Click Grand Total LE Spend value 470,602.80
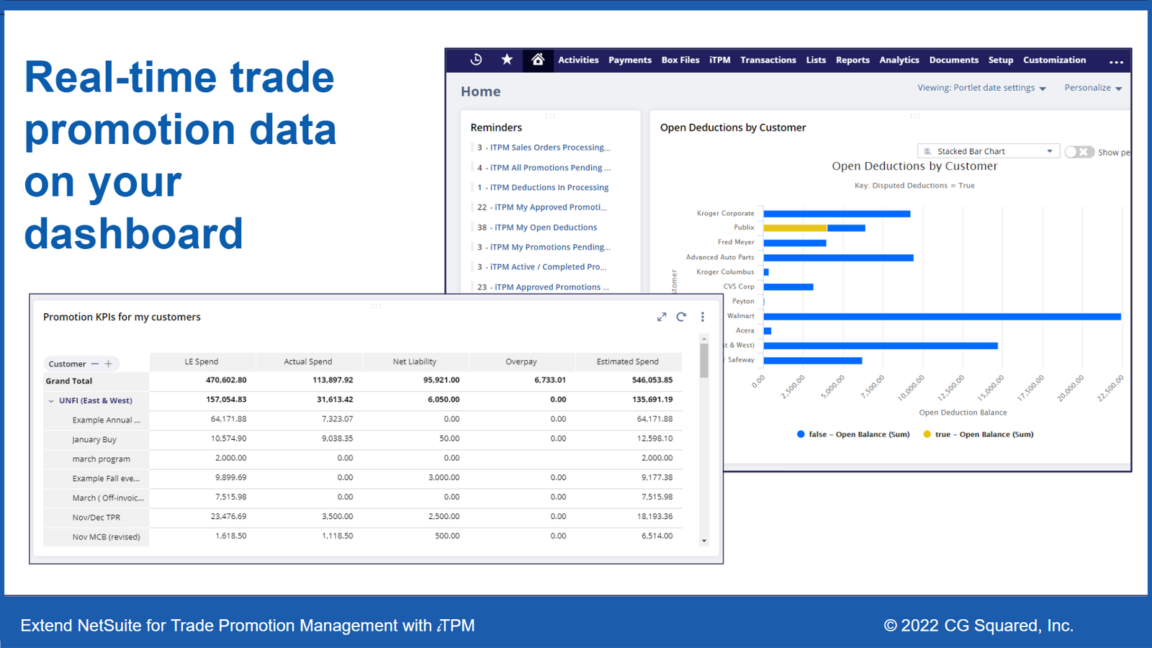Image resolution: width=1152 pixels, height=648 pixels. (x=226, y=380)
